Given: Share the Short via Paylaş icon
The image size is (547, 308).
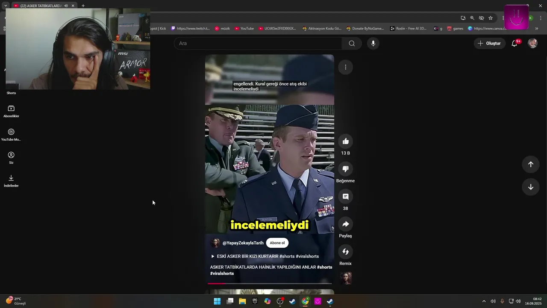Looking at the screenshot, I should tap(345, 224).
